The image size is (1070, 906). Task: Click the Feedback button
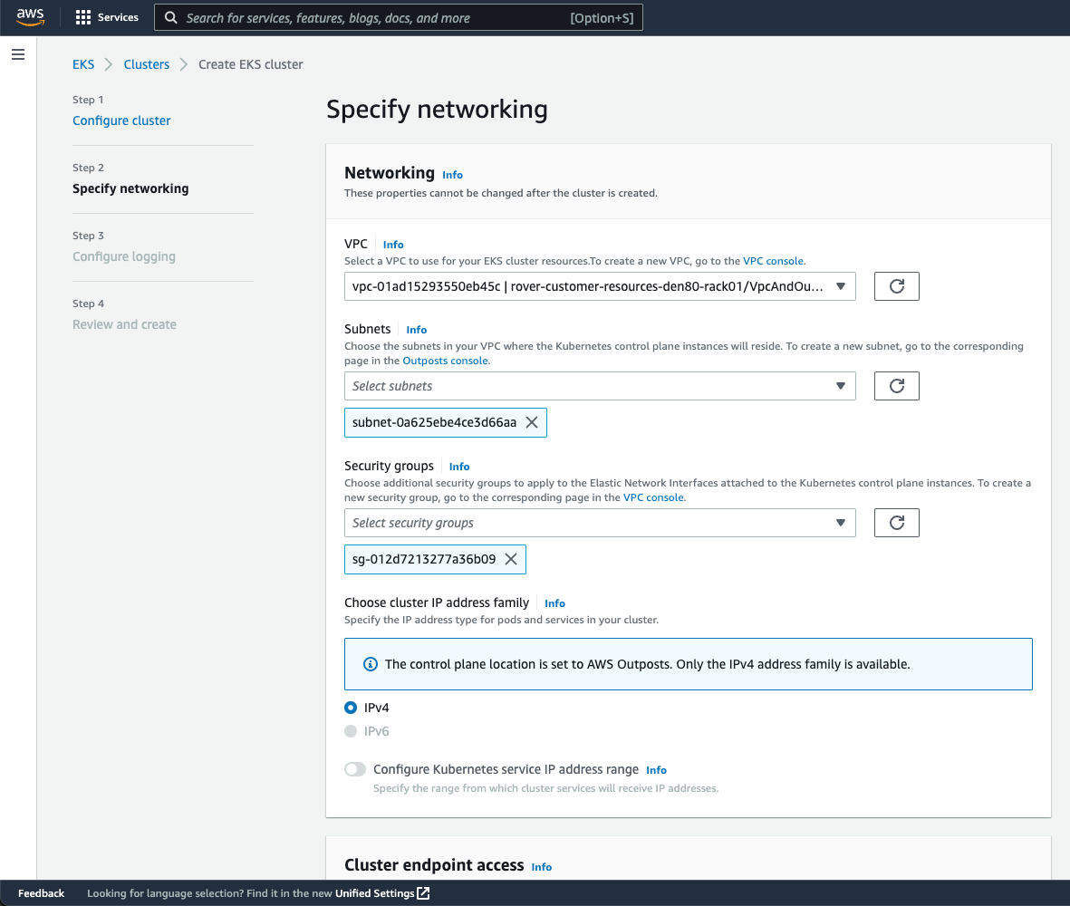click(41, 892)
